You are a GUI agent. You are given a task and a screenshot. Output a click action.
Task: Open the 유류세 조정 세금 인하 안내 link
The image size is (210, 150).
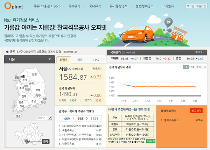pyautogui.click(x=129, y=109)
